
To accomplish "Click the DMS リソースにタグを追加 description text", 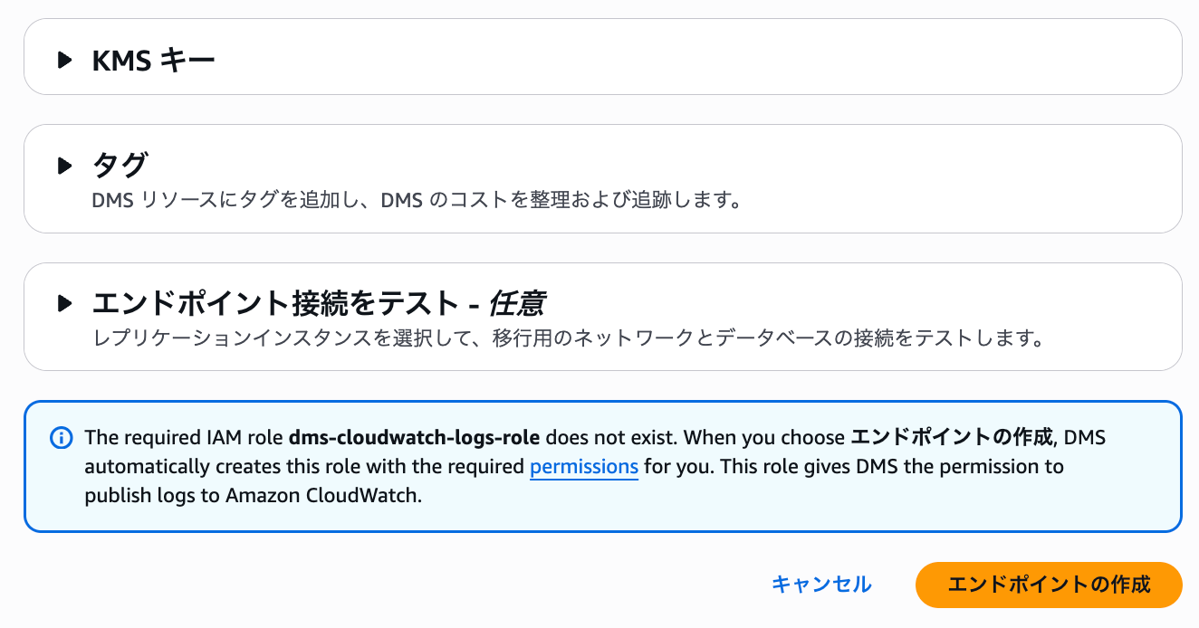I will [417, 199].
